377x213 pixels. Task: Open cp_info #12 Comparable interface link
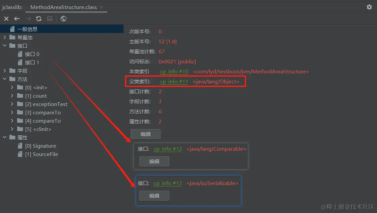(x=168, y=149)
